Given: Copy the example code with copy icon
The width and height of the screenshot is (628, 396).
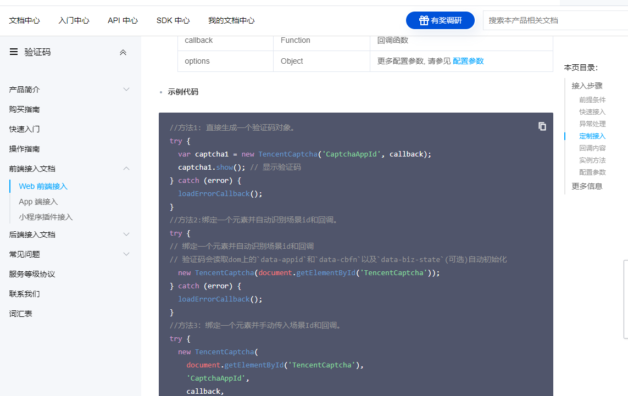Looking at the screenshot, I should tap(542, 126).
